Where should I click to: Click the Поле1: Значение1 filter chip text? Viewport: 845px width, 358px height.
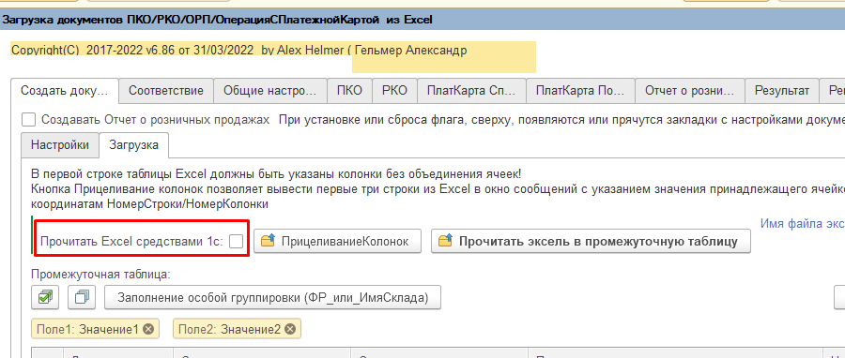point(86,330)
